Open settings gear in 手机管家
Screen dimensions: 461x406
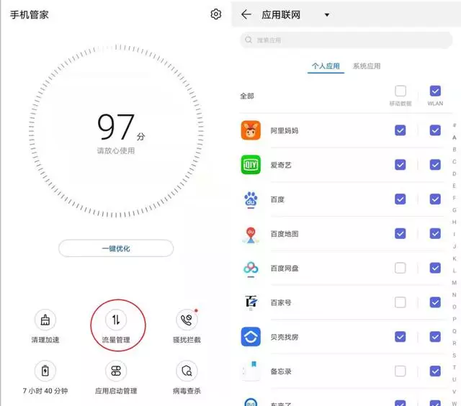tap(216, 14)
